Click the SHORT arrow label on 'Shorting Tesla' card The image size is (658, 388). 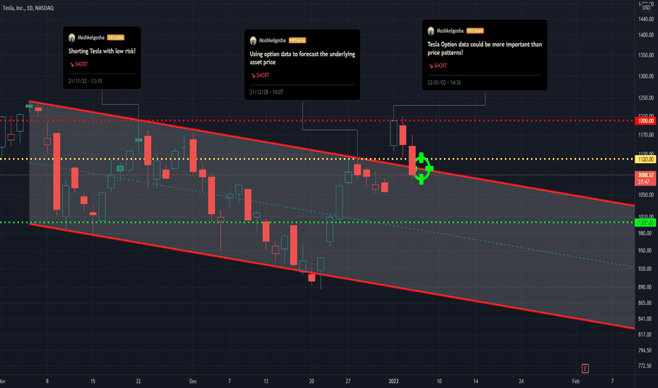(x=79, y=64)
